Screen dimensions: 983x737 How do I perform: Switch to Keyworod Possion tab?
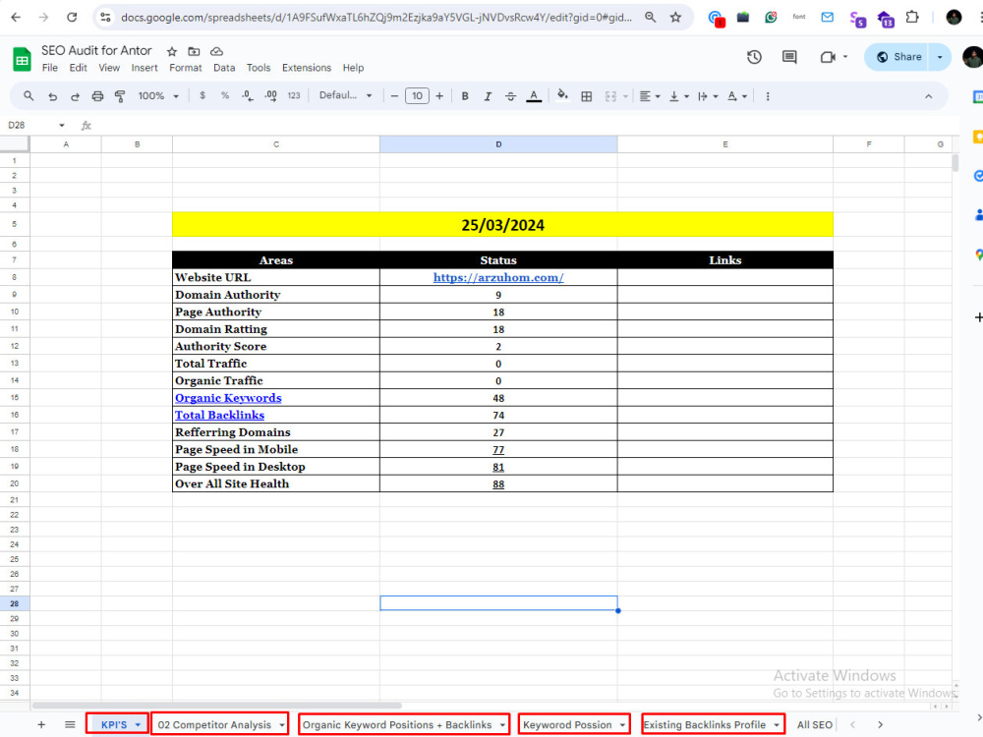coord(574,724)
